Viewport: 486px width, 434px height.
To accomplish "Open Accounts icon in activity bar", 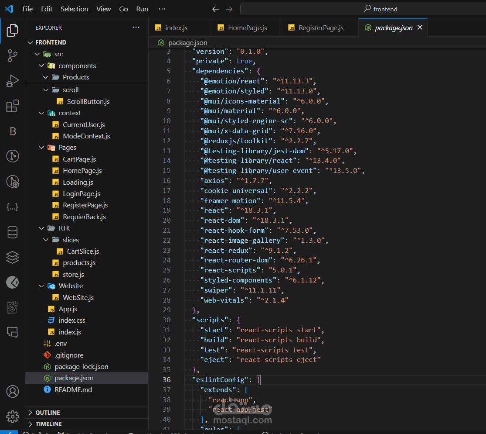I will click(x=12, y=391).
